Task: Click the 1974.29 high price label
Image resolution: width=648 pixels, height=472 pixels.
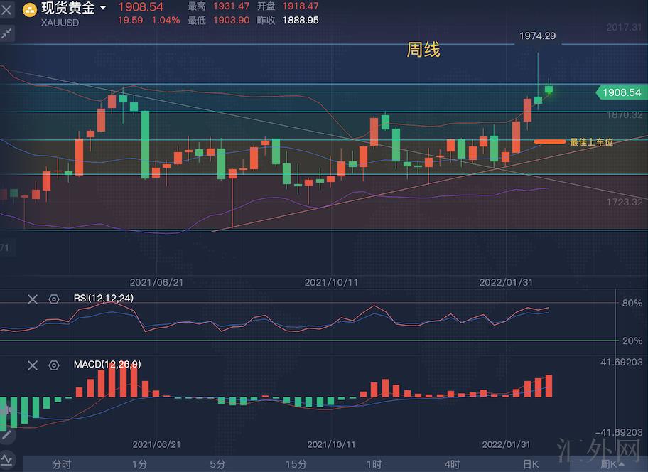Action: tap(537, 36)
